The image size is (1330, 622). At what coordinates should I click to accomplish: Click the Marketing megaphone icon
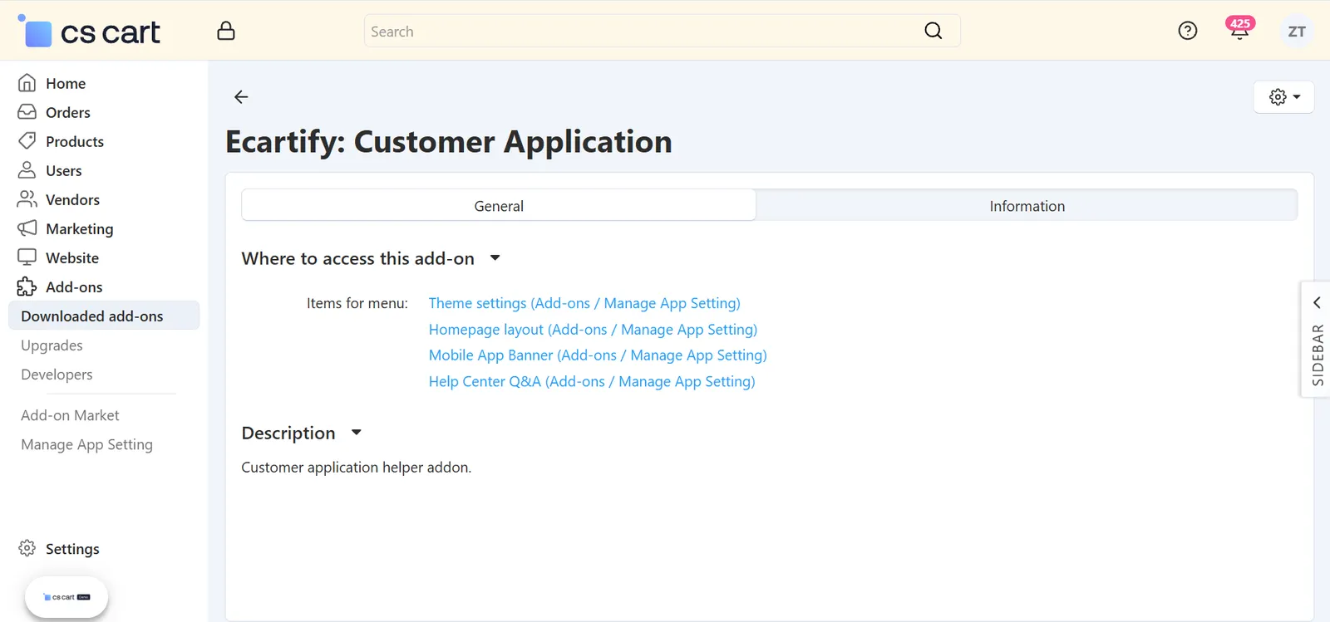pos(27,228)
